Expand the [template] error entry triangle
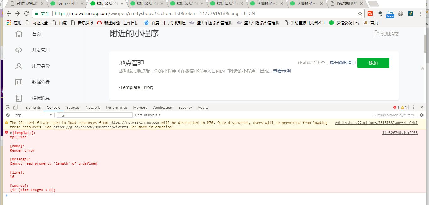Viewport: 429px width, 205px height. tap(11, 133)
